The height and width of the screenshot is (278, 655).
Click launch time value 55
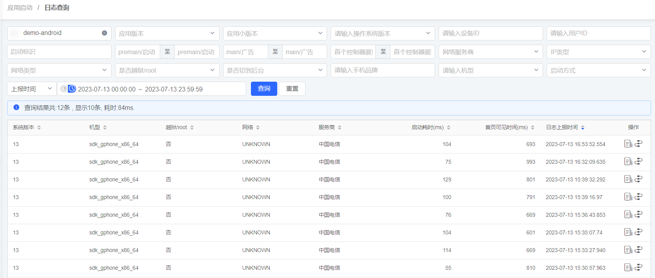448,268
